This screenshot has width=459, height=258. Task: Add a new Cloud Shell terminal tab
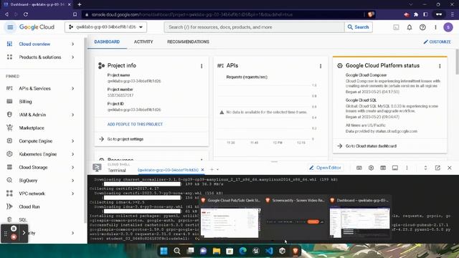[212, 170]
